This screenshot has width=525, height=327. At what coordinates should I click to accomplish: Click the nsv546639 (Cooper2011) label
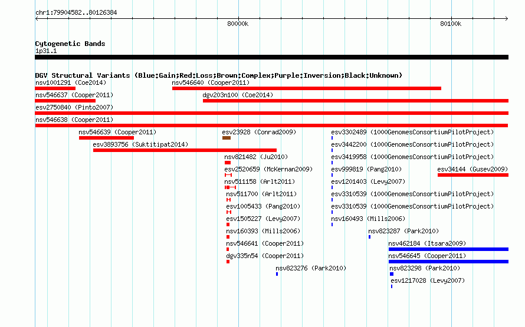pos(117,132)
